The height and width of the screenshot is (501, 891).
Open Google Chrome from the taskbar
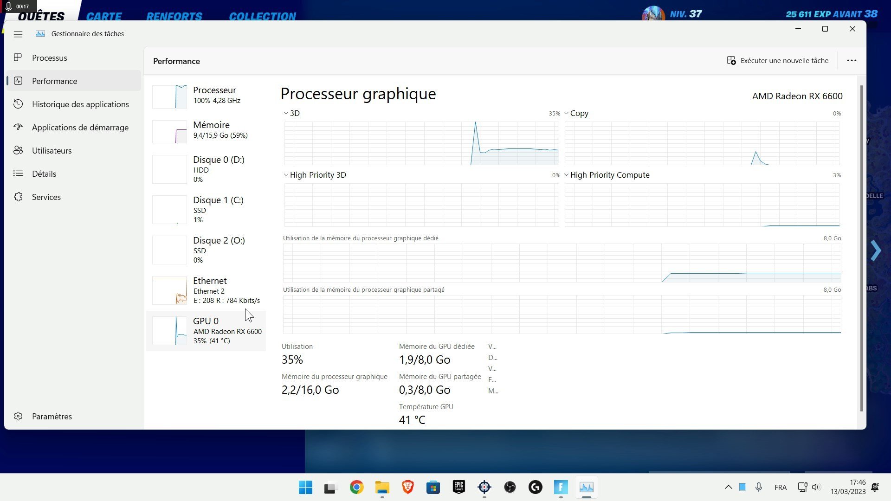[x=356, y=487]
